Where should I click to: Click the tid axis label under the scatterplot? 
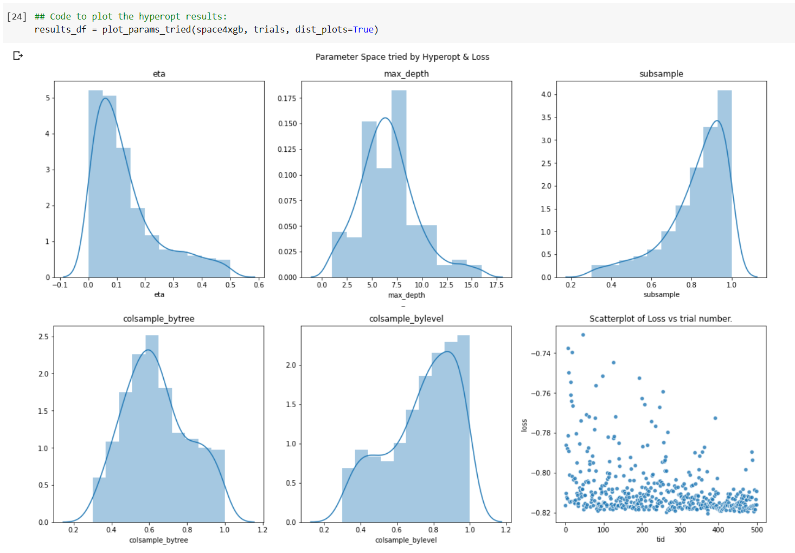(x=662, y=539)
